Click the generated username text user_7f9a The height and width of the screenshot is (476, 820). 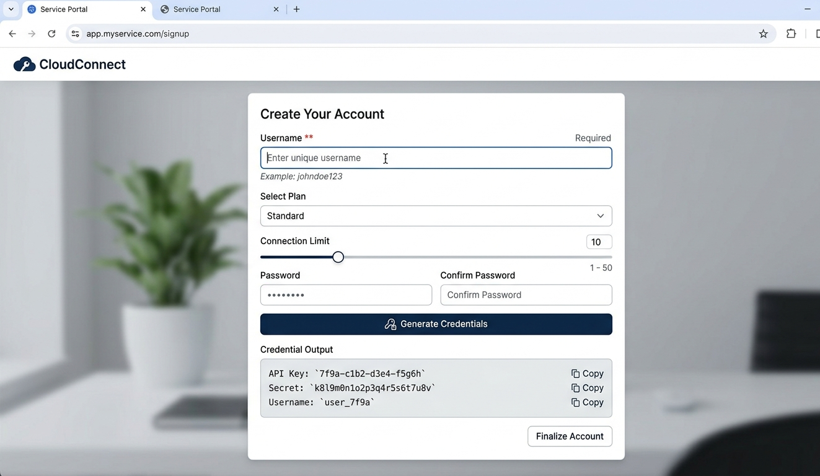(347, 402)
